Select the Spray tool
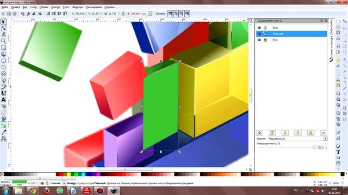Viewport: 348px width, 195px height. tap(4, 106)
